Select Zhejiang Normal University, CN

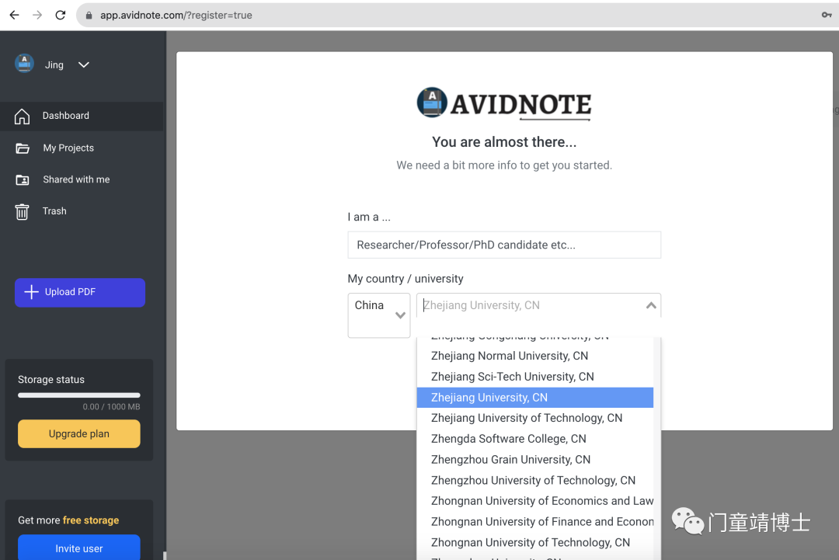(x=535, y=356)
